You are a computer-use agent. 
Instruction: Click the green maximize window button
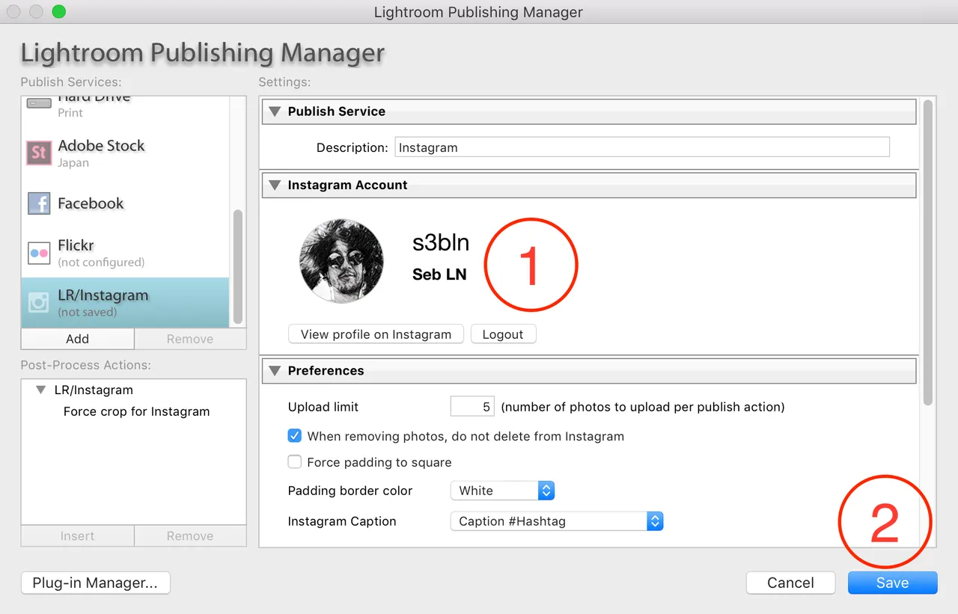(58, 12)
